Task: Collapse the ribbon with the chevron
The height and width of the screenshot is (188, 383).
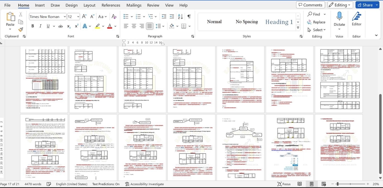Action: click(376, 35)
